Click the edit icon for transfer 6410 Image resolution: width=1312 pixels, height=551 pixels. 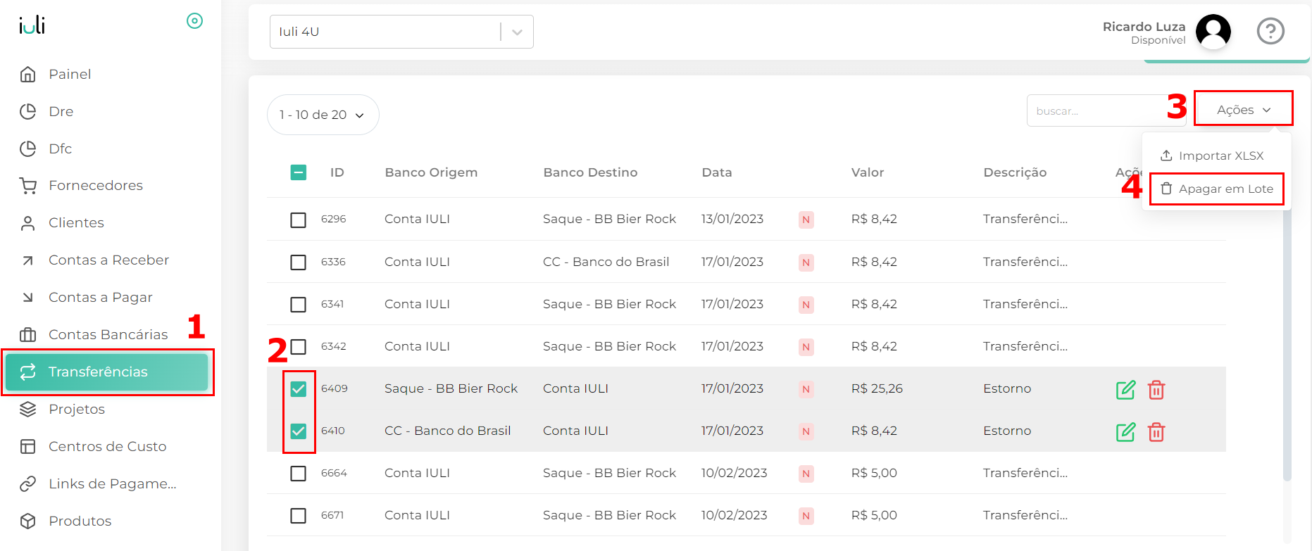pyautogui.click(x=1125, y=431)
